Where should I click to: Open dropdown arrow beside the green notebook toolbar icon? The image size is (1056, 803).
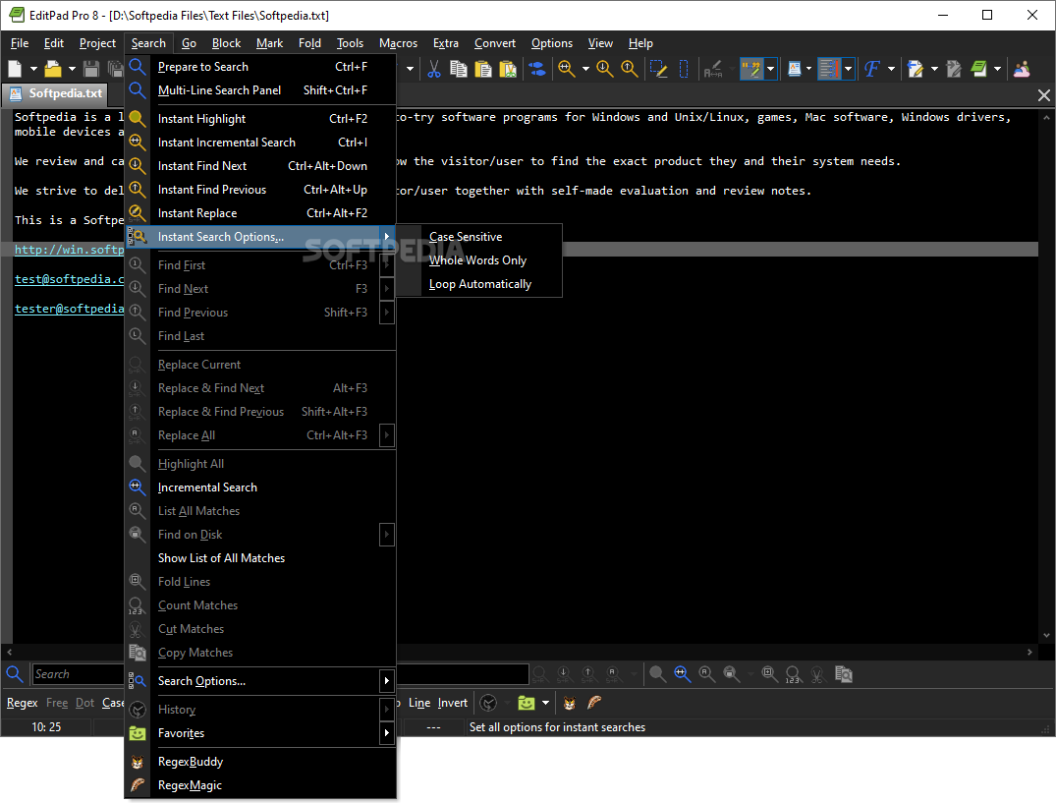[997, 69]
